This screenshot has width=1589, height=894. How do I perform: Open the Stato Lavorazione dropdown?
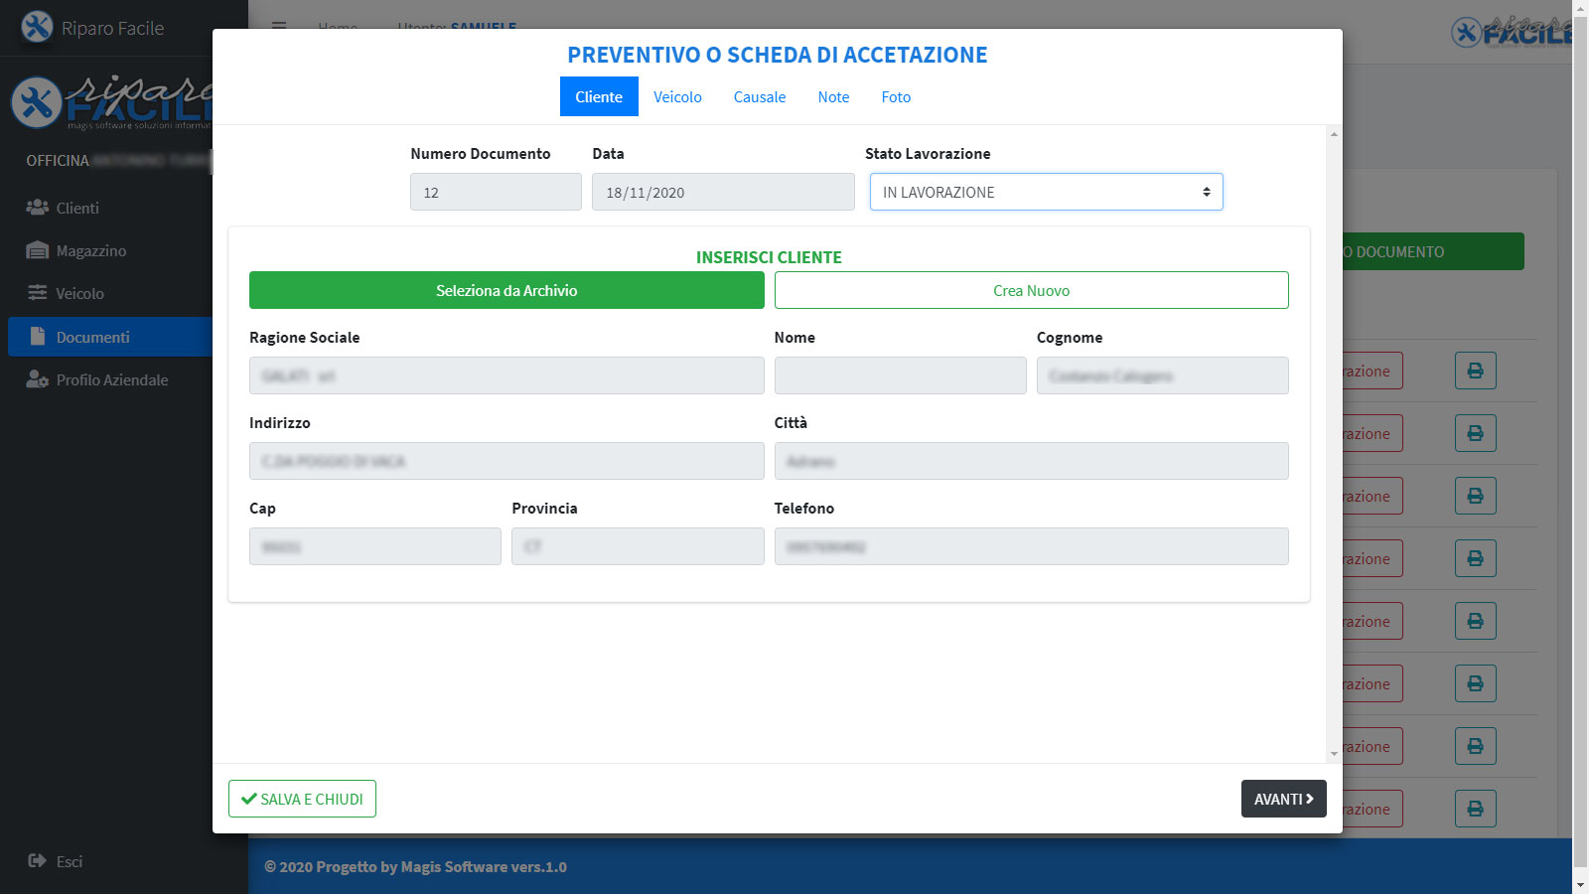[1047, 192]
